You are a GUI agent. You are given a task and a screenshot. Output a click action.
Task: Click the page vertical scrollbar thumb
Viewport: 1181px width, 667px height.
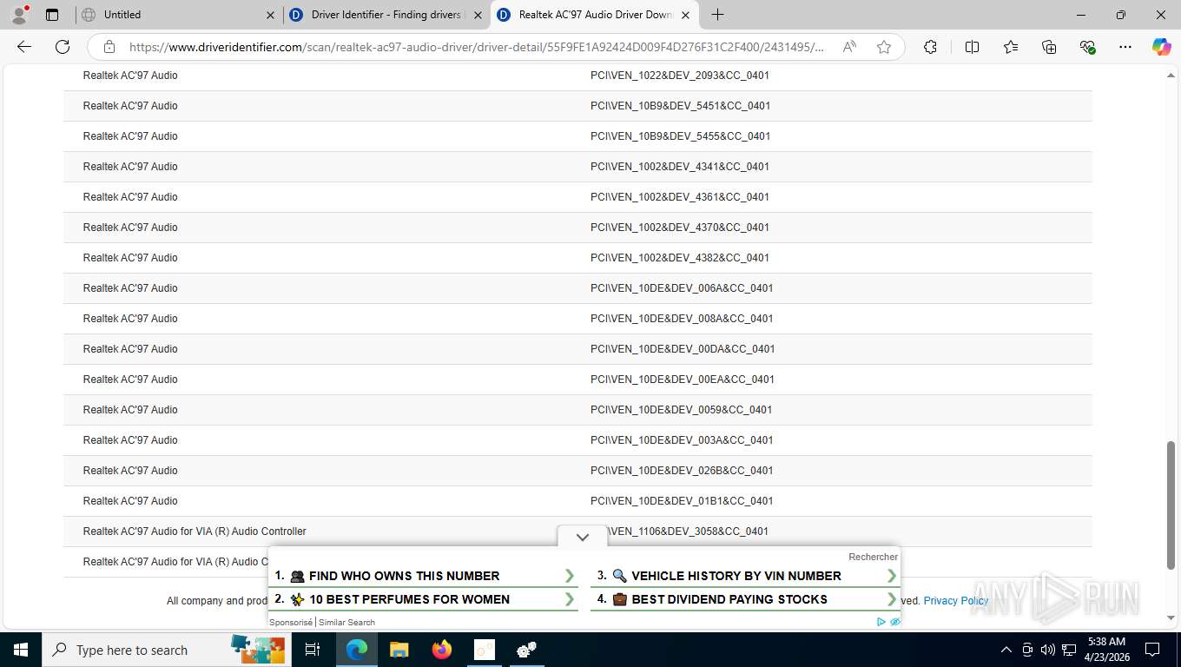point(1171,505)
